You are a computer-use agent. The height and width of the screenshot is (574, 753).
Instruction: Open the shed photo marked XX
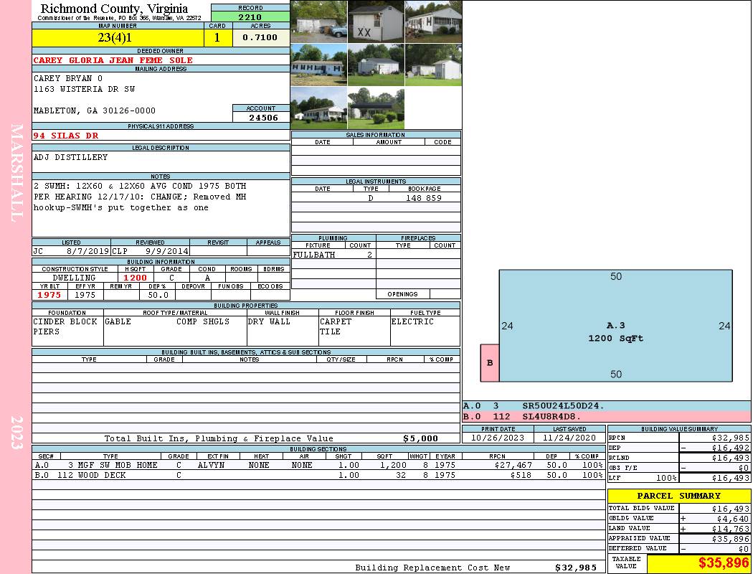(376, 22)
